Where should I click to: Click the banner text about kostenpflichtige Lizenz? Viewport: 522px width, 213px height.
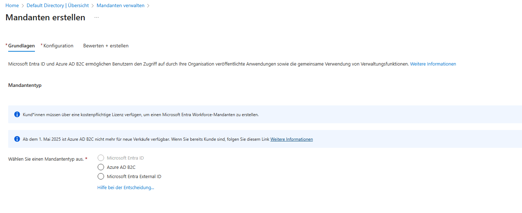tap(141, 115)
